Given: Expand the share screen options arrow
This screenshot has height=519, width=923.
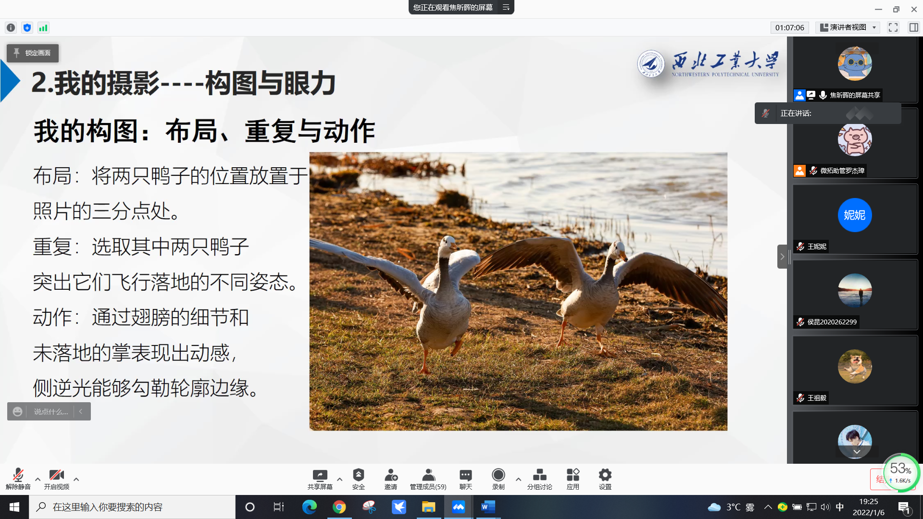Looking at the screenshot, I should [x=339, y=479].
